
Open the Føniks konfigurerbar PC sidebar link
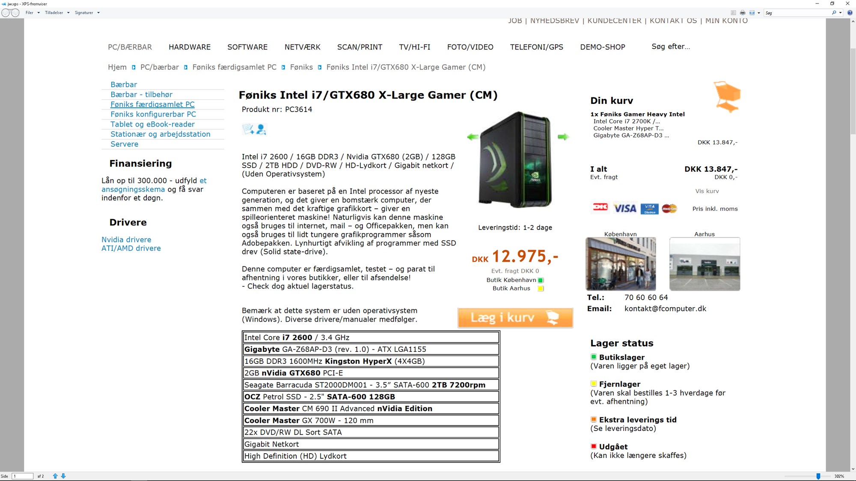tap(153, 114)
